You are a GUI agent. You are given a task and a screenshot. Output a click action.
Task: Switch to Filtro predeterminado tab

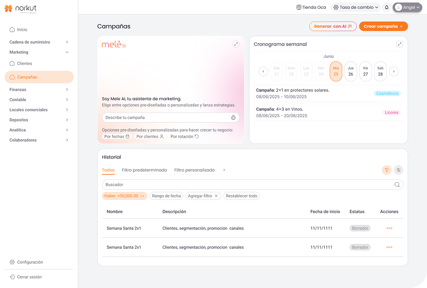coord(144,170)
